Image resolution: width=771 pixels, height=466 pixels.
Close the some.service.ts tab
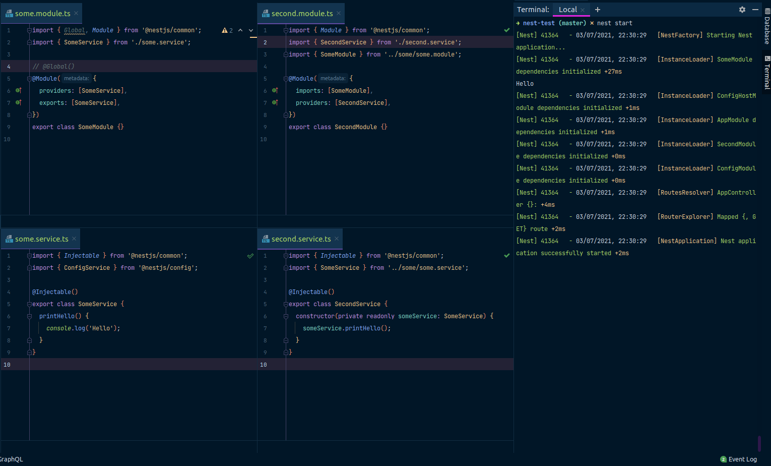pos(74,239)
